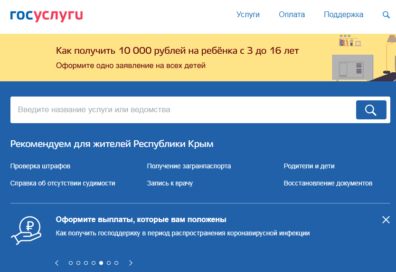Open the 10 000 рублей на ребёнка banner headline
Screen dimensions: 396x272
(177, 50)
